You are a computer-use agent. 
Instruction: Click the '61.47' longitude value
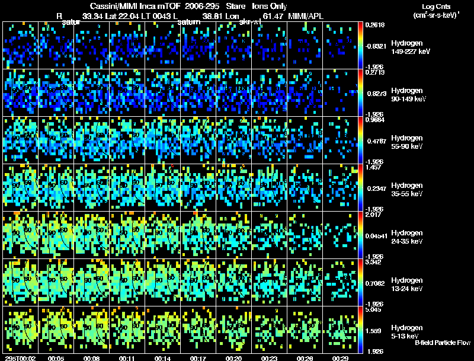point(273,16)
